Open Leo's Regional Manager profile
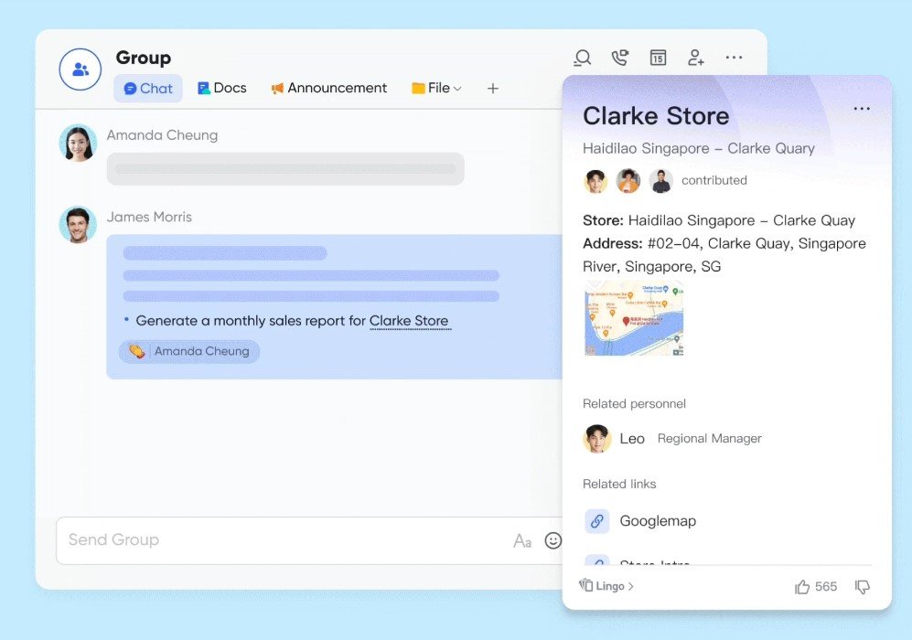This screenshot has height=640, width=912. pyautogui.click(x=672, y=439)
